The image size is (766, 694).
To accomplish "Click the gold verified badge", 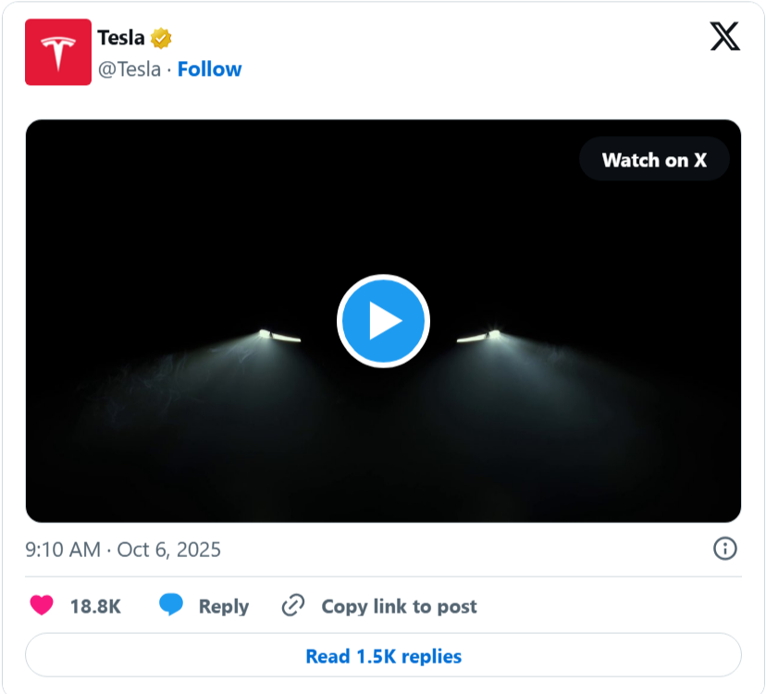I will (x=161, y=38).
